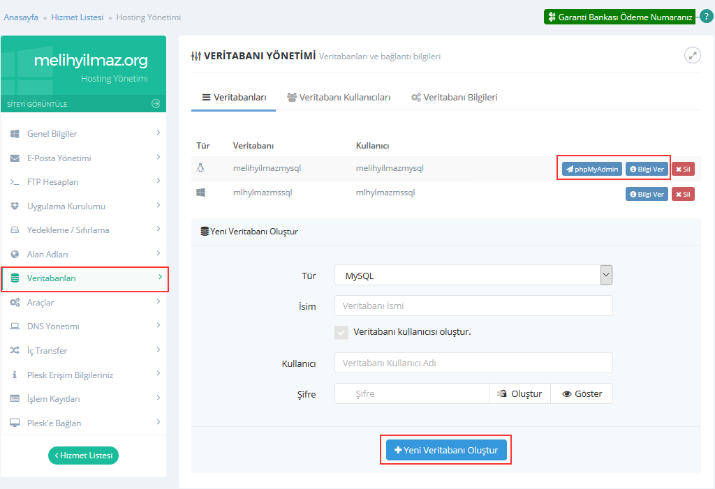The width and height of the screenshot is (715, 489).
Task: Open the Tür MySQL dropdown
Action: (x=473, y=276)
